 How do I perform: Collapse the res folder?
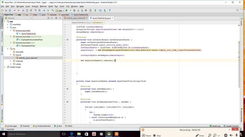8,49
